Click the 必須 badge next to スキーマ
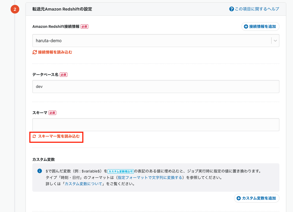The image size is (293, 212). pos(52,113)
